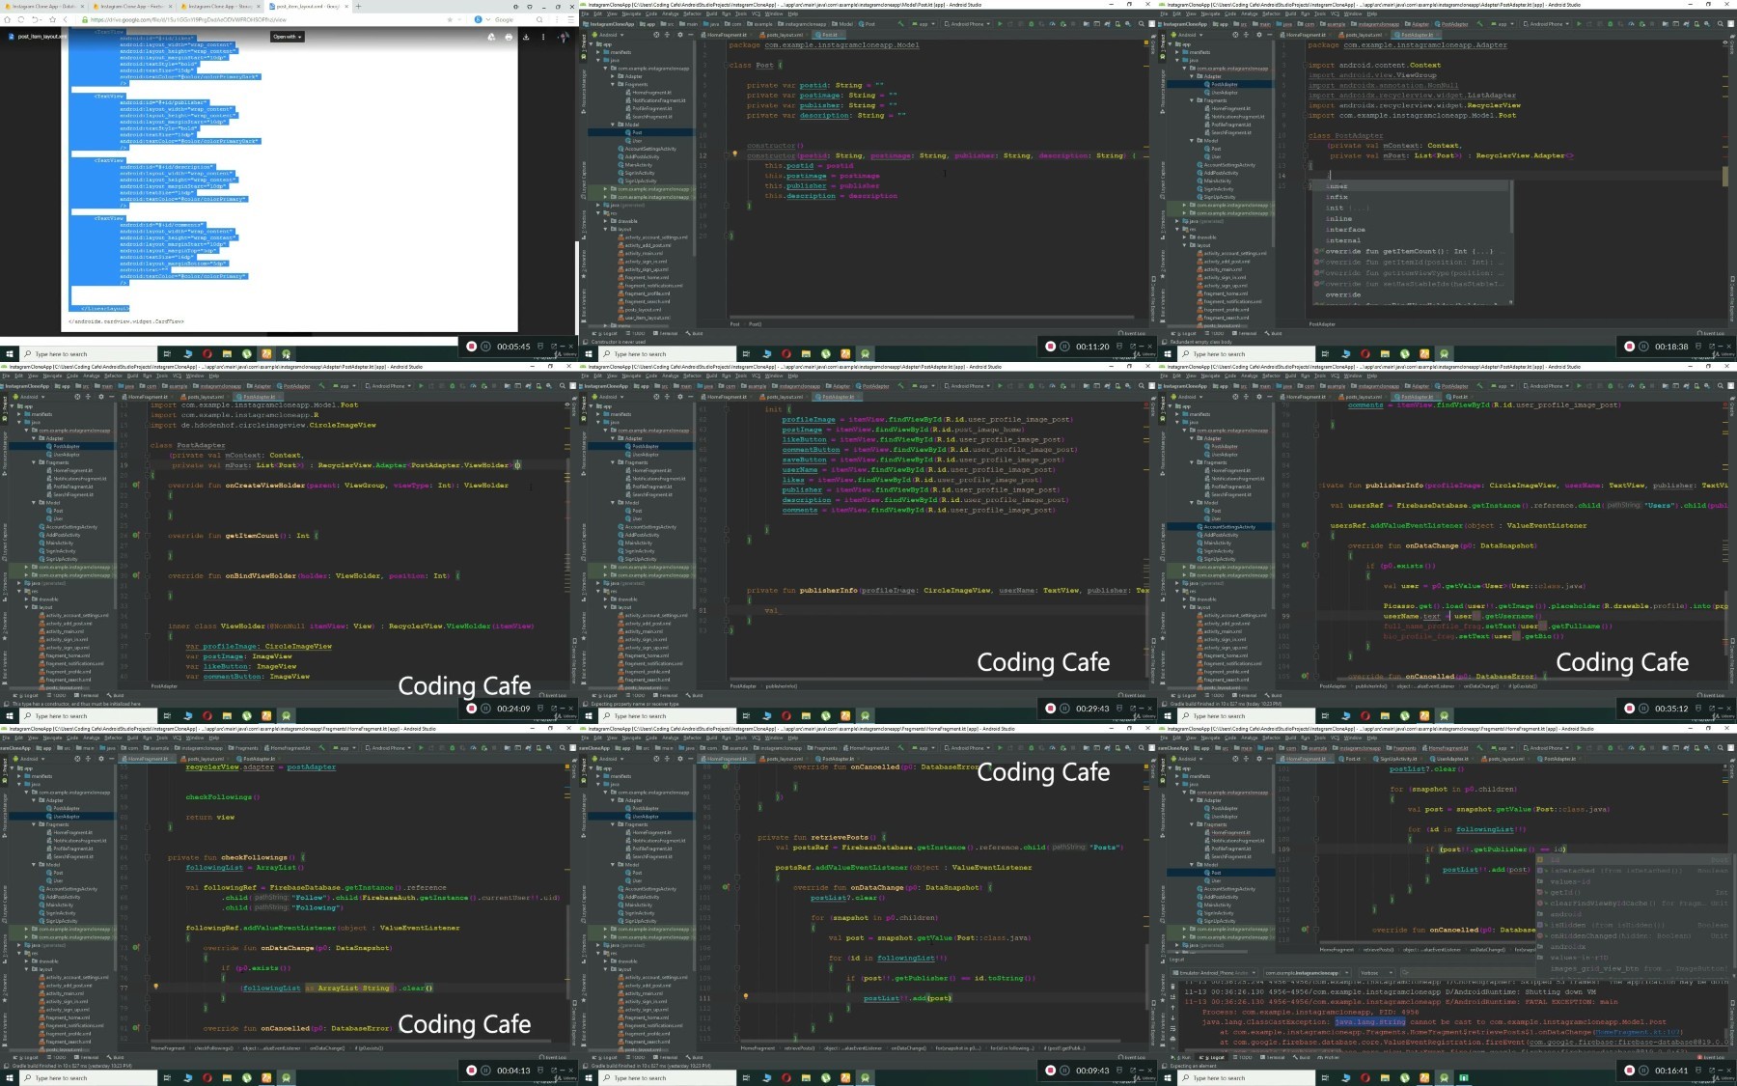Click the Opera taskbar icon in 00:05:45 frame

(207, 353)
